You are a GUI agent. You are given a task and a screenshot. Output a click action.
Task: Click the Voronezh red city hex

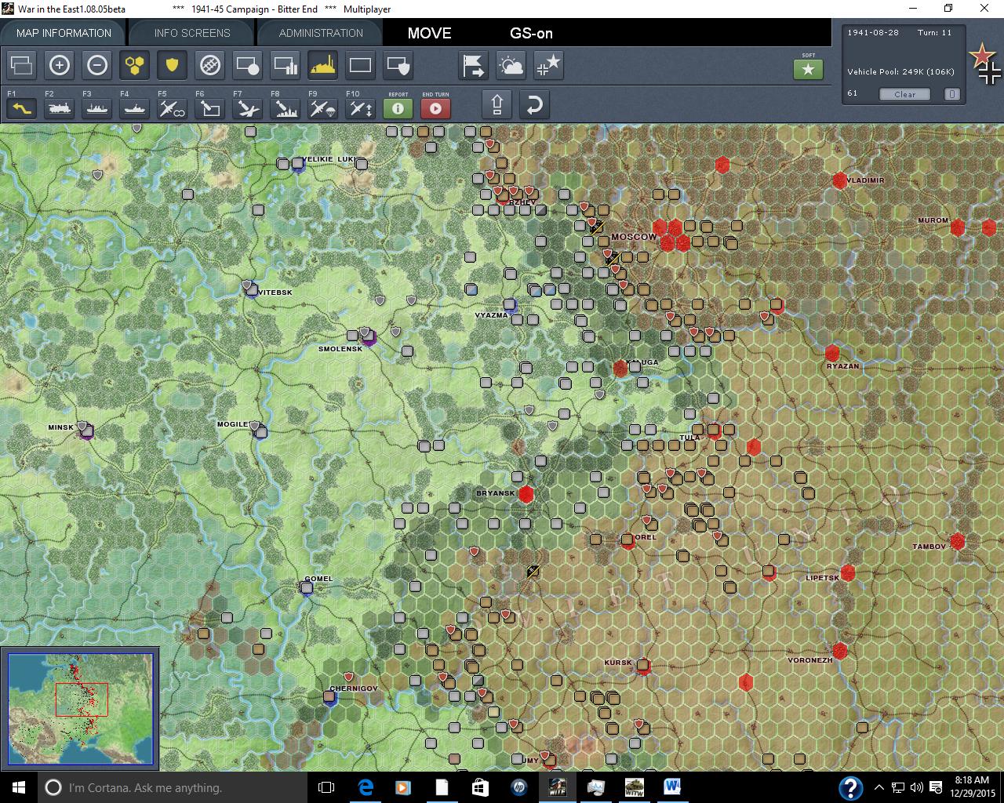click(x=840, y=651)
